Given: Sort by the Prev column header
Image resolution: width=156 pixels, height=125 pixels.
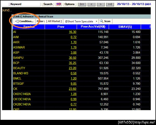Looking at the screenshot, I should click(x=61, y=27).
